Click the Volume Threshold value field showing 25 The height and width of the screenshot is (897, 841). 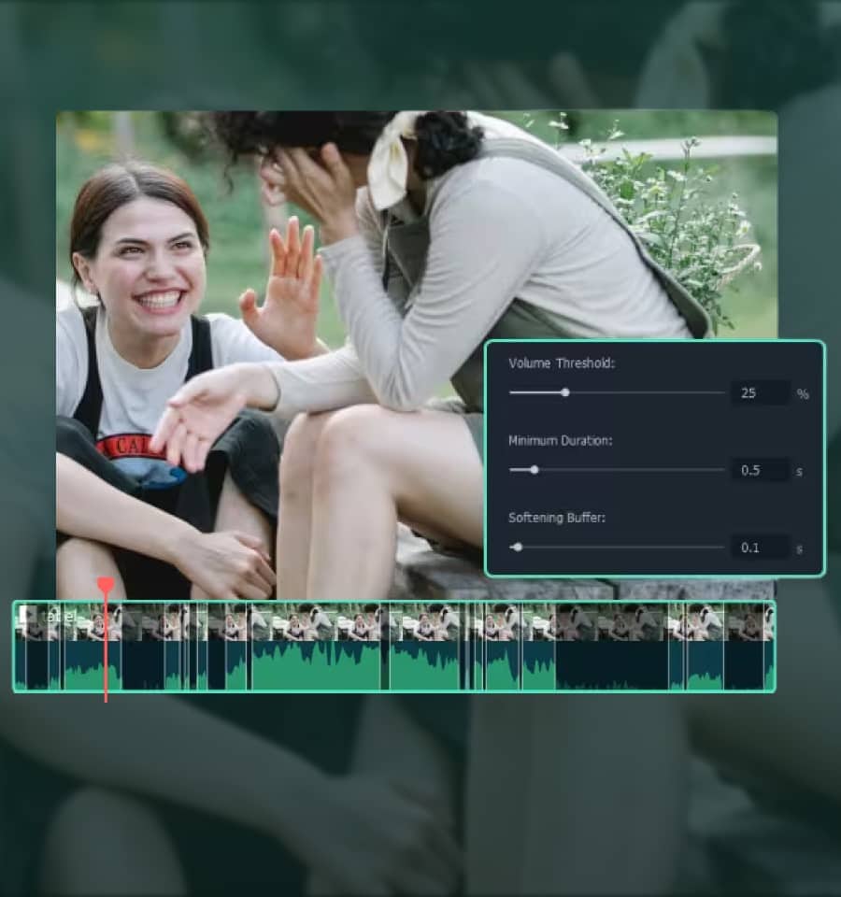click(x=761, y=393)
